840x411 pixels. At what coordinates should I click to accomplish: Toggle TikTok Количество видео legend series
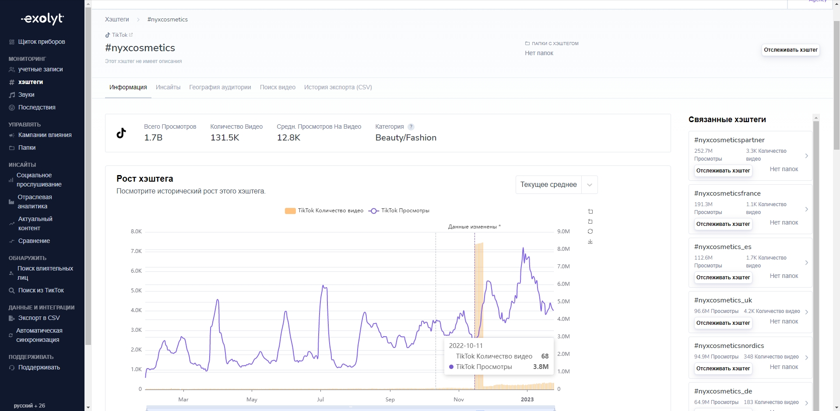pyautogui.click(x=324, y=211)
